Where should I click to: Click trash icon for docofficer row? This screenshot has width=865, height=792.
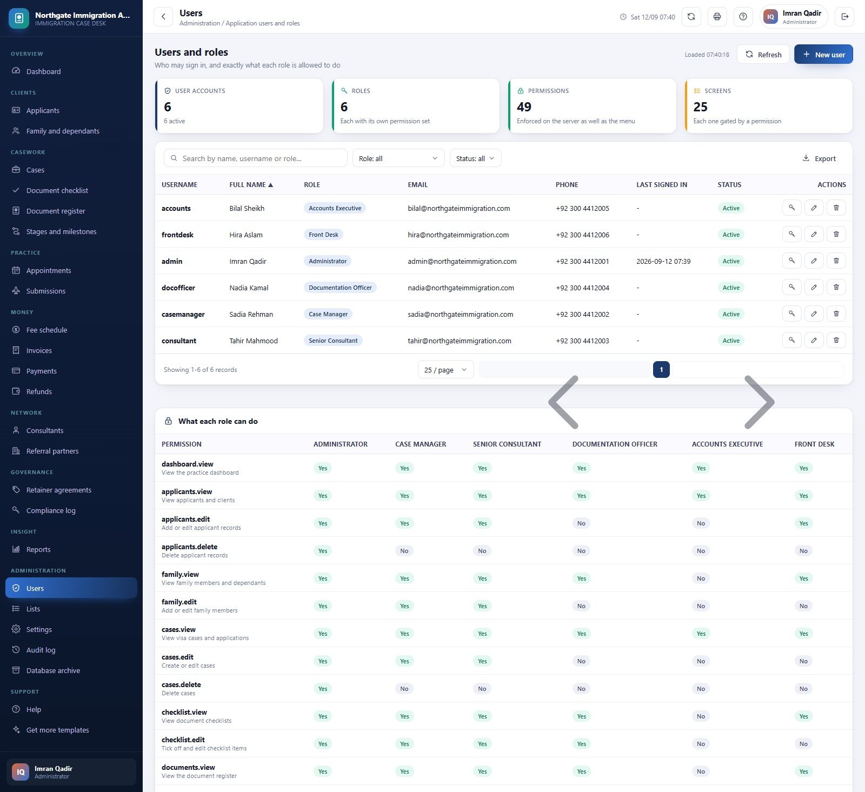tap(836, 287)
